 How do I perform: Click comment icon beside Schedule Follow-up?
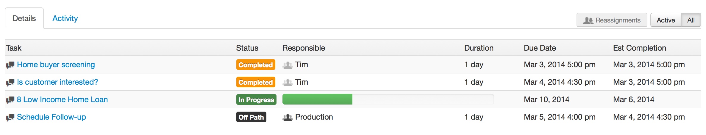[x=10, y=117]
